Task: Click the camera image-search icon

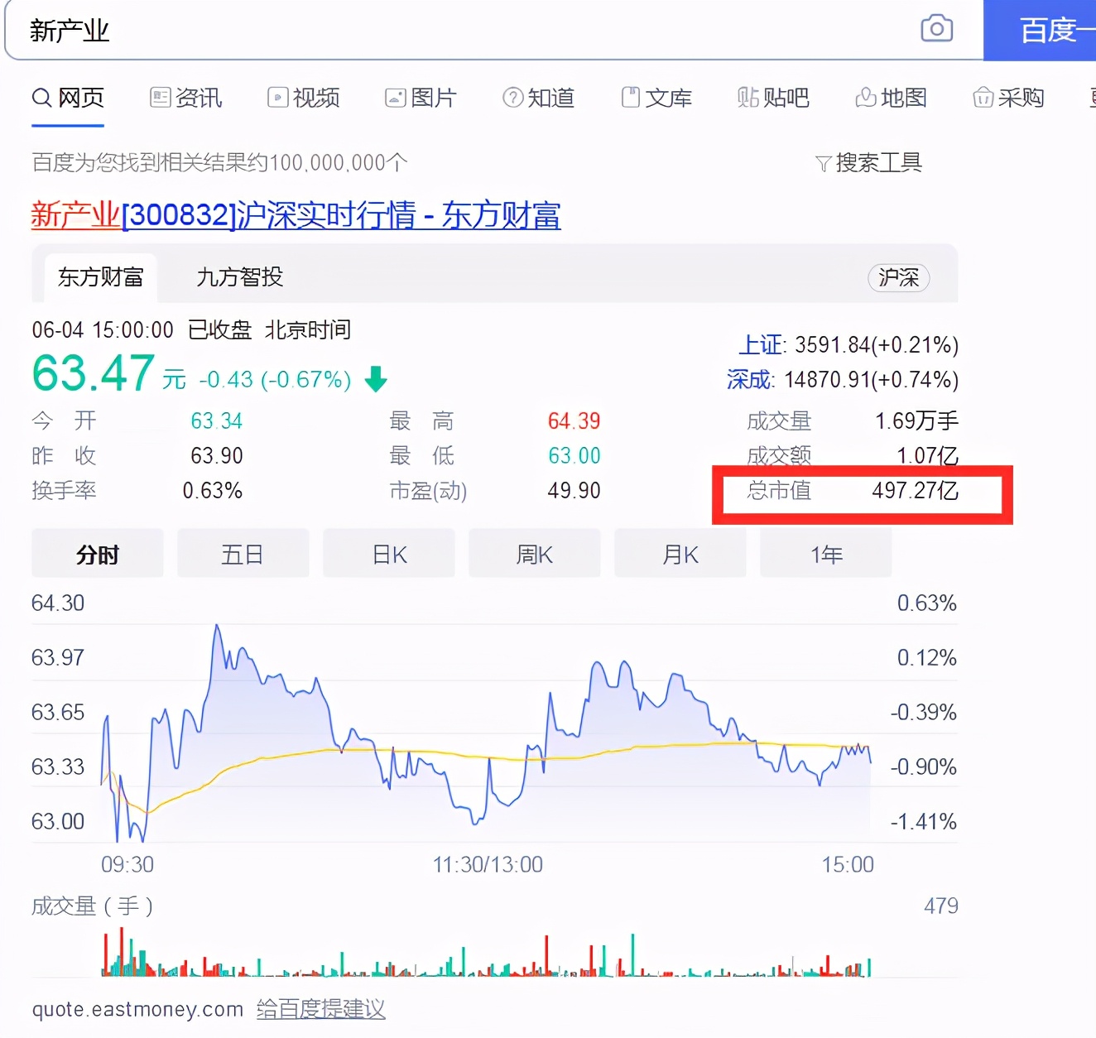Action: [936, 27]
